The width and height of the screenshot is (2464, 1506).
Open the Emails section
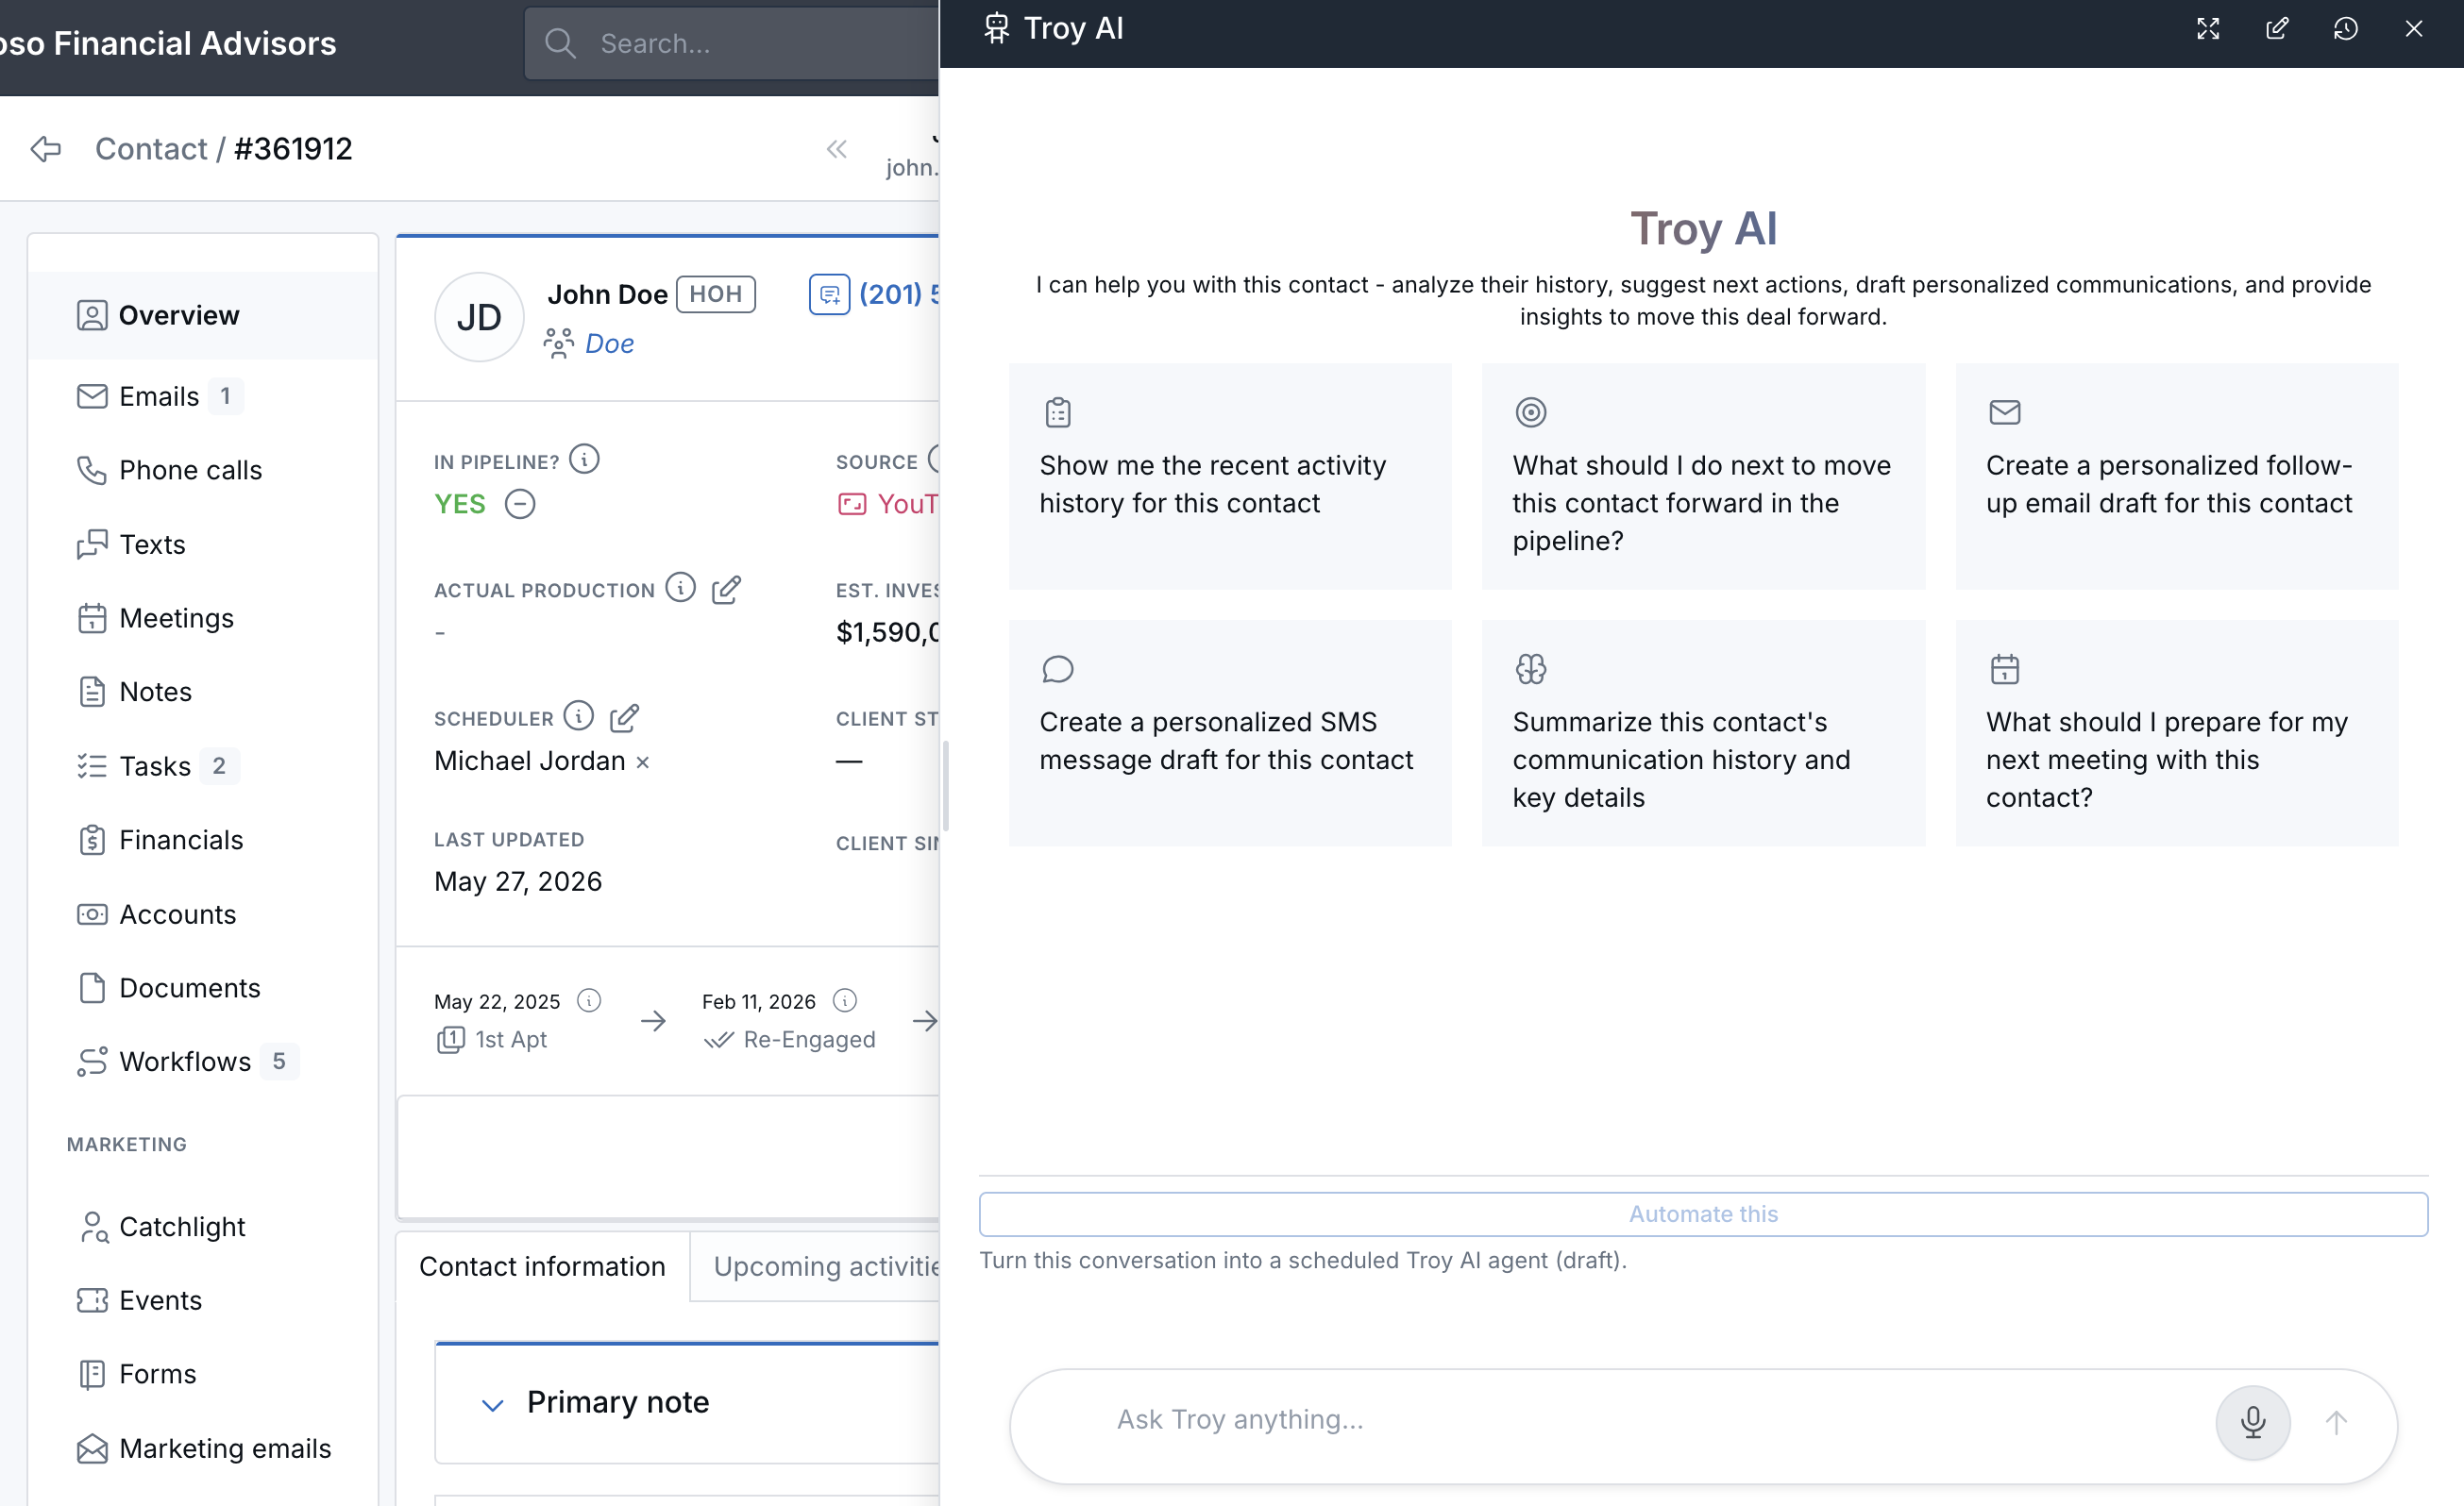tap(203, 396)
